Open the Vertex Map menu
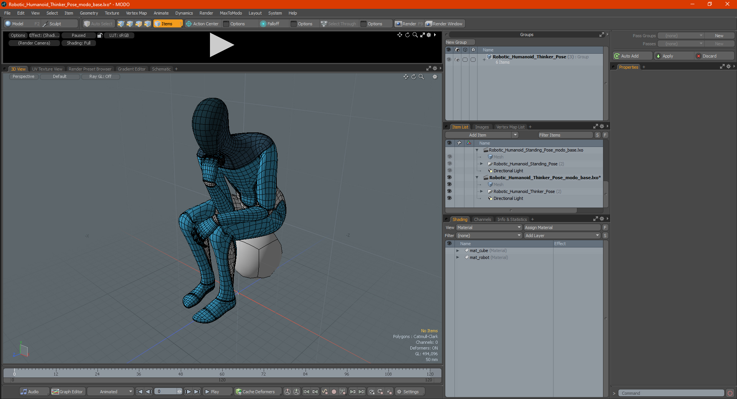 click(136, 13)
